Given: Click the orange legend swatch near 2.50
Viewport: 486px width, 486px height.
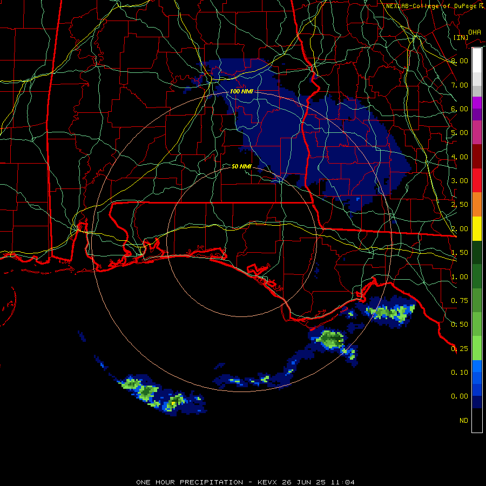Looking at the screenshot, I should [477, 205].
